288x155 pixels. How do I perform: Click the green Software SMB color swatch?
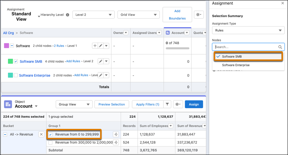click(x=10, y=61)
